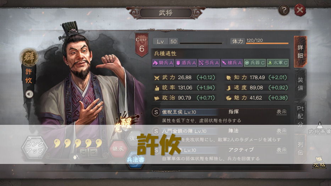This screenshot has height=186, width=331.
Task: Show details of the third active skill
Action: 281,150
